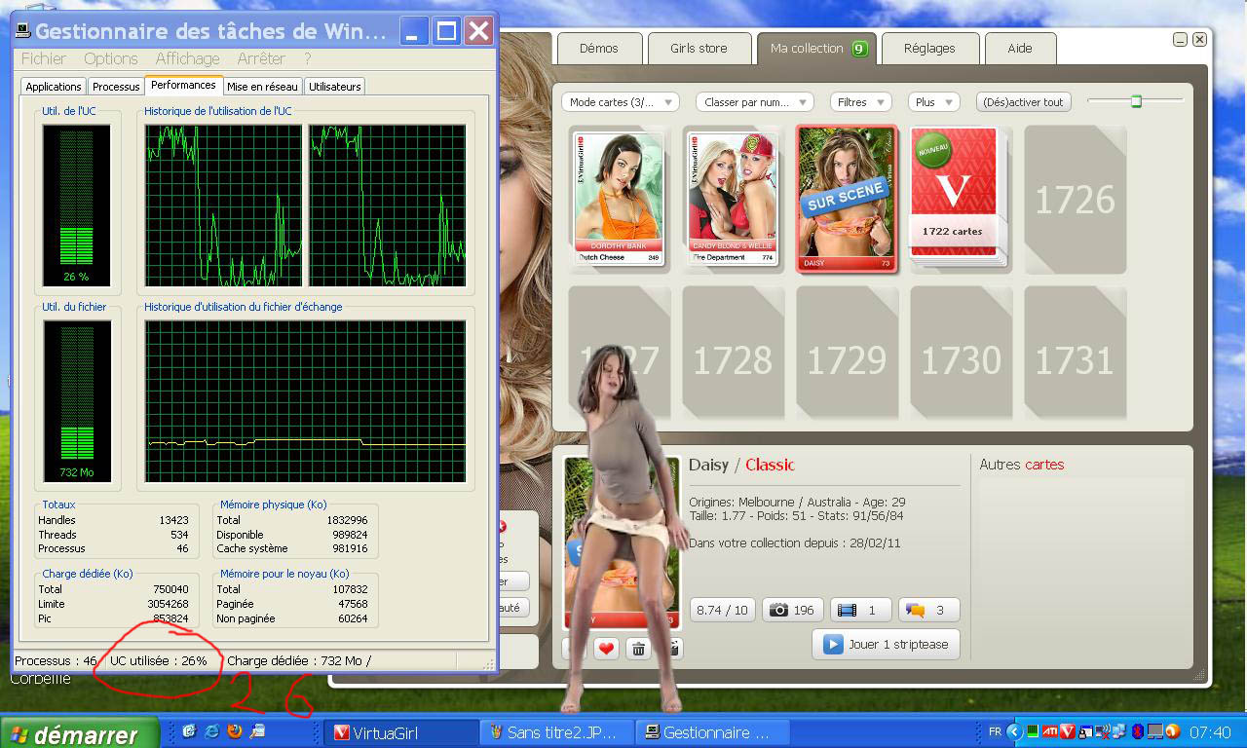The image size is (1247, 748).
Task: Toggle all cards with (Dés)activer tout
Action: (1023, 102)
